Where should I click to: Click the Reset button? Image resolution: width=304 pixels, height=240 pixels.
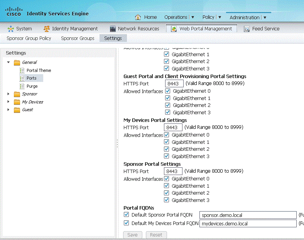pyautogui.click(x=156, y=235)
